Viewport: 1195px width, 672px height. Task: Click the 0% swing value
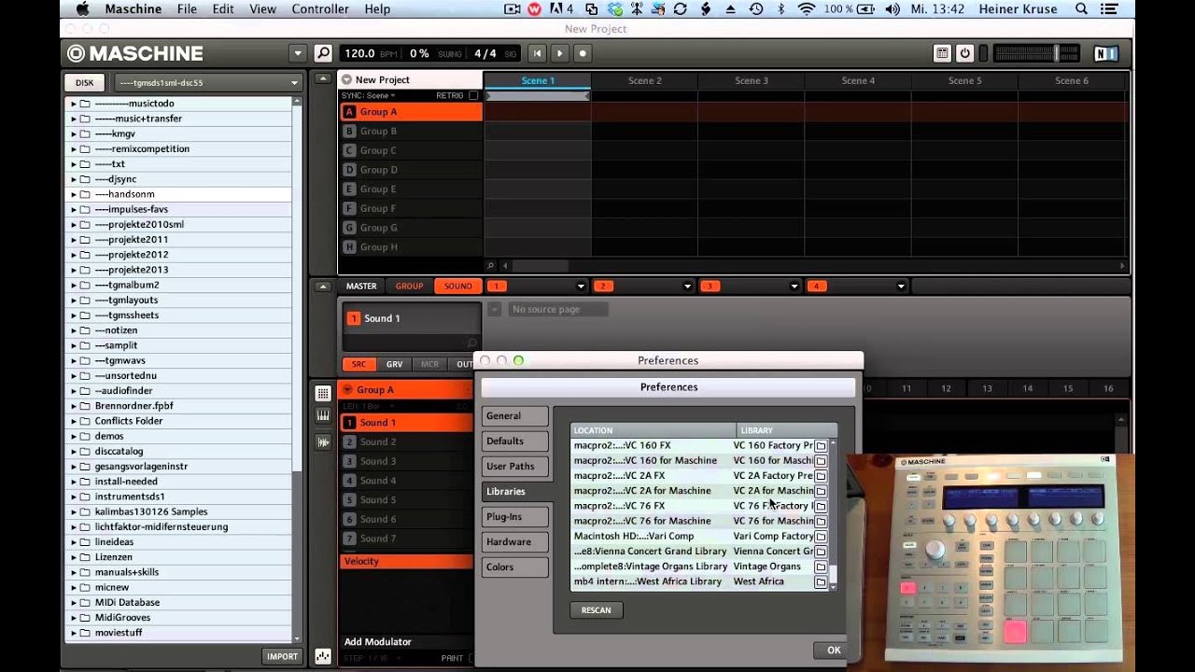pyautogui.click(x=419, y=53)
